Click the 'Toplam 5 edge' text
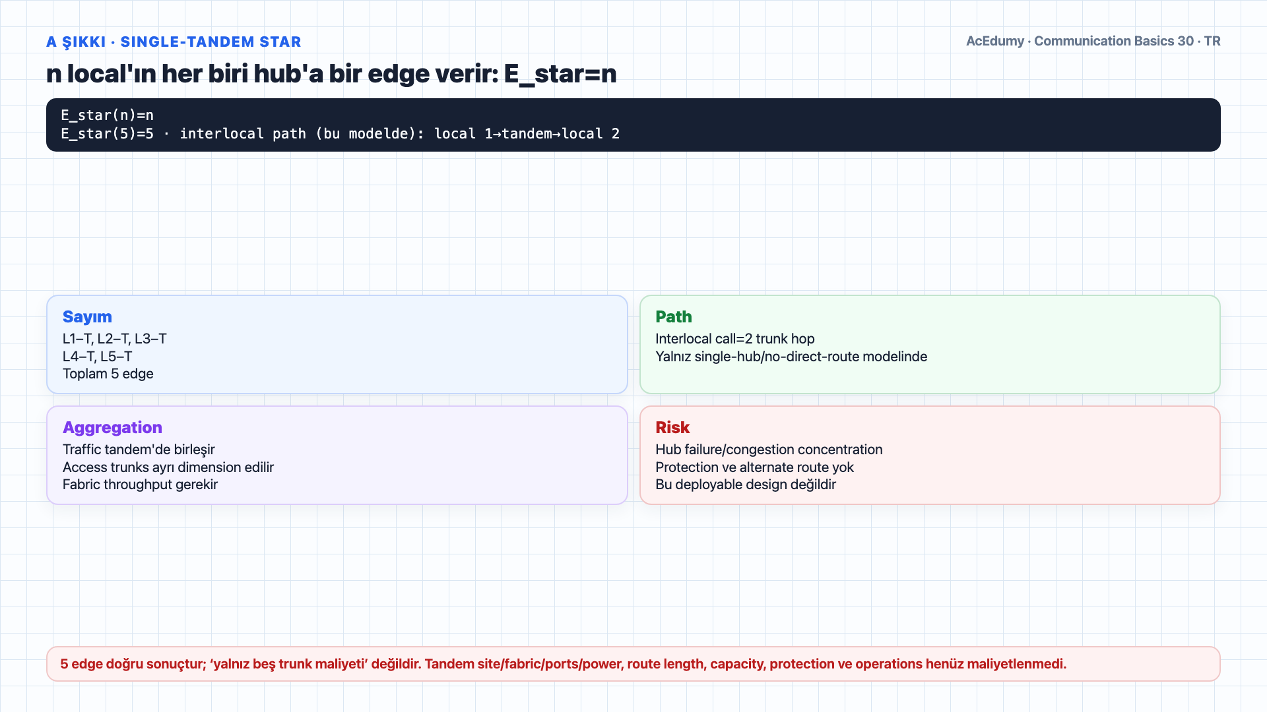Screen dimensions: 1267x712 (x=108, y=374)
